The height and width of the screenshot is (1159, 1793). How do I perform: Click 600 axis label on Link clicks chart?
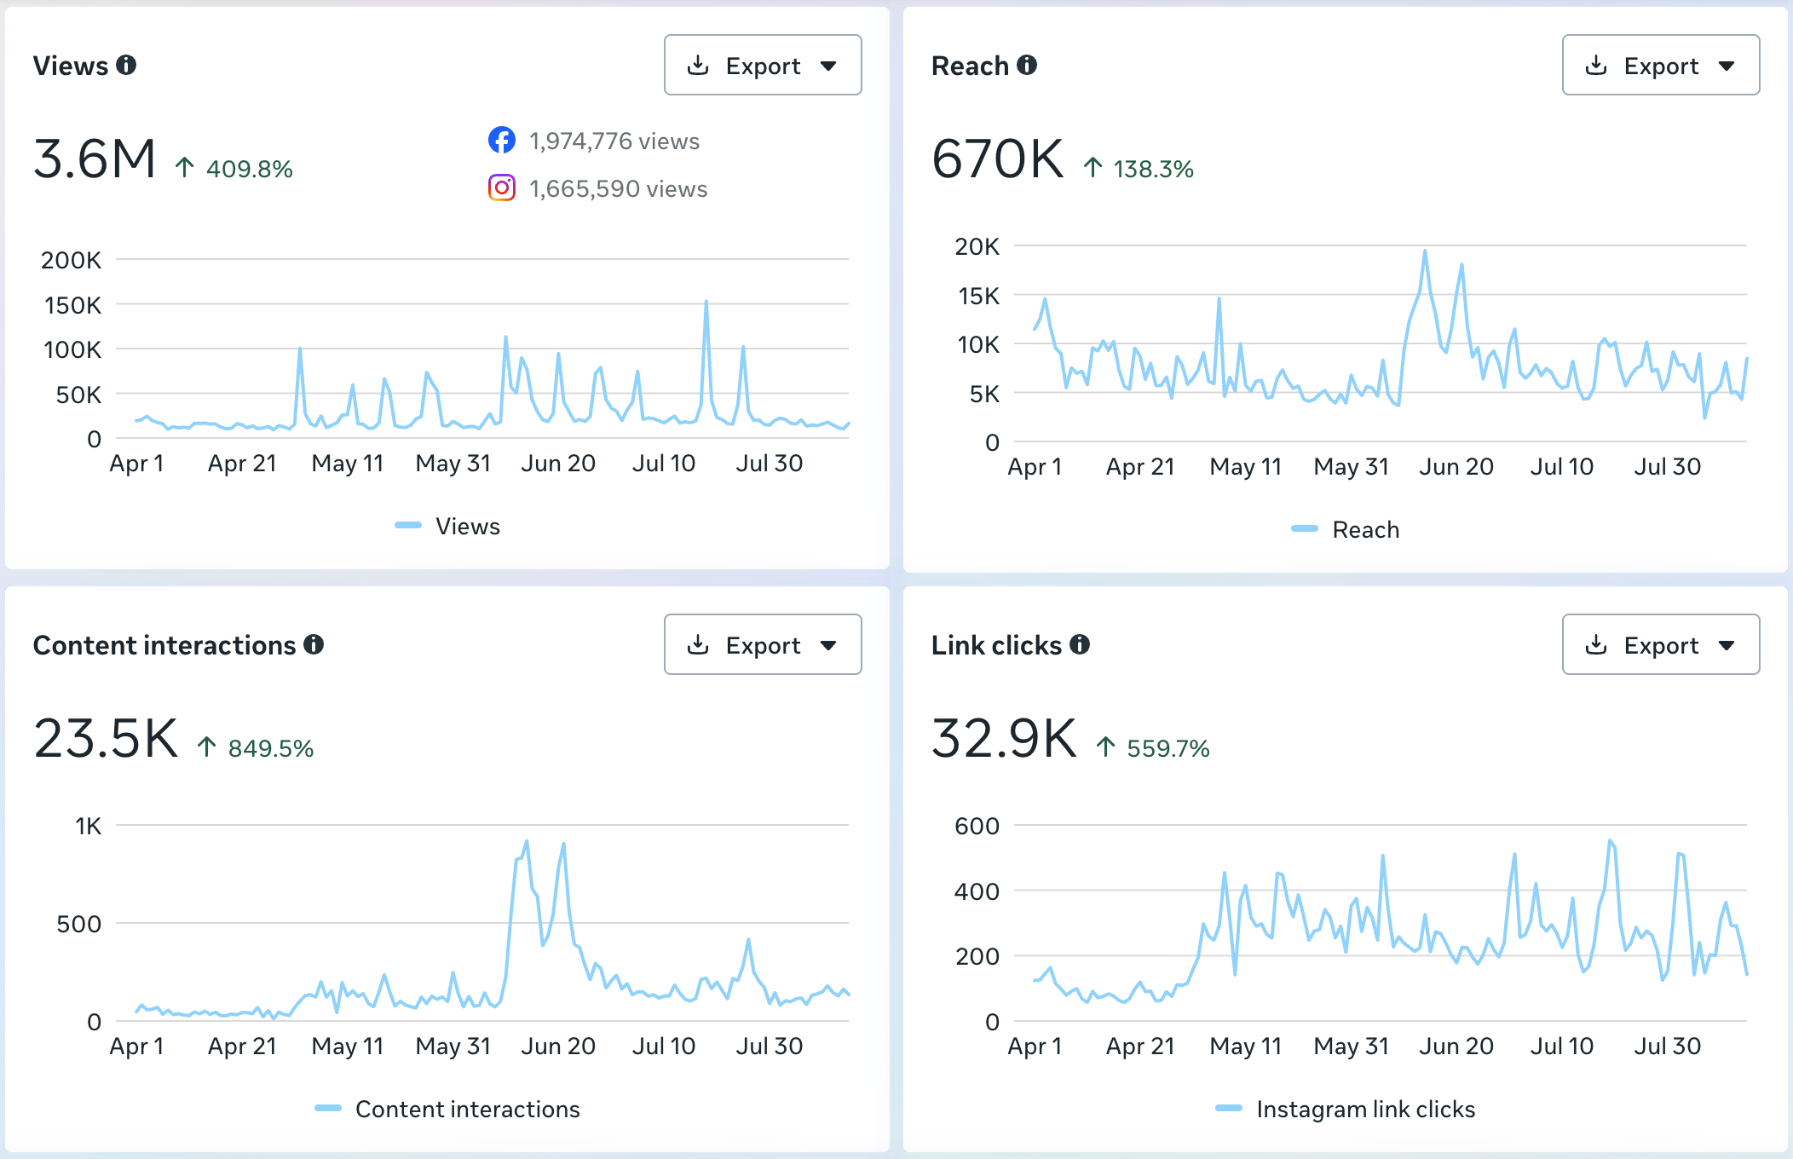pyautogui.click(x=977, y=826)
